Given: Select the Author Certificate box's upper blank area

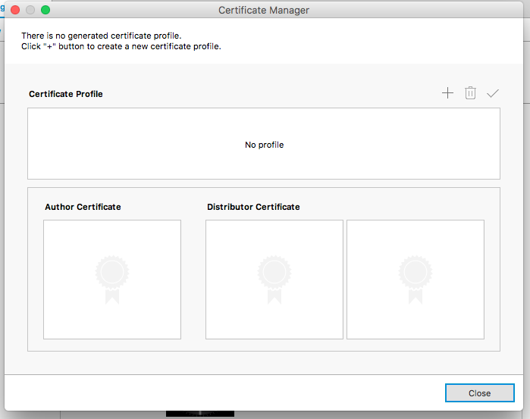Looking at the screenshot, I should coord(112,235).
